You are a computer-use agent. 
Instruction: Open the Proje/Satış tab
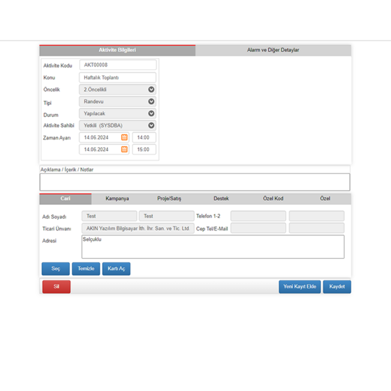pyautogui.click(x=169, y=199)
